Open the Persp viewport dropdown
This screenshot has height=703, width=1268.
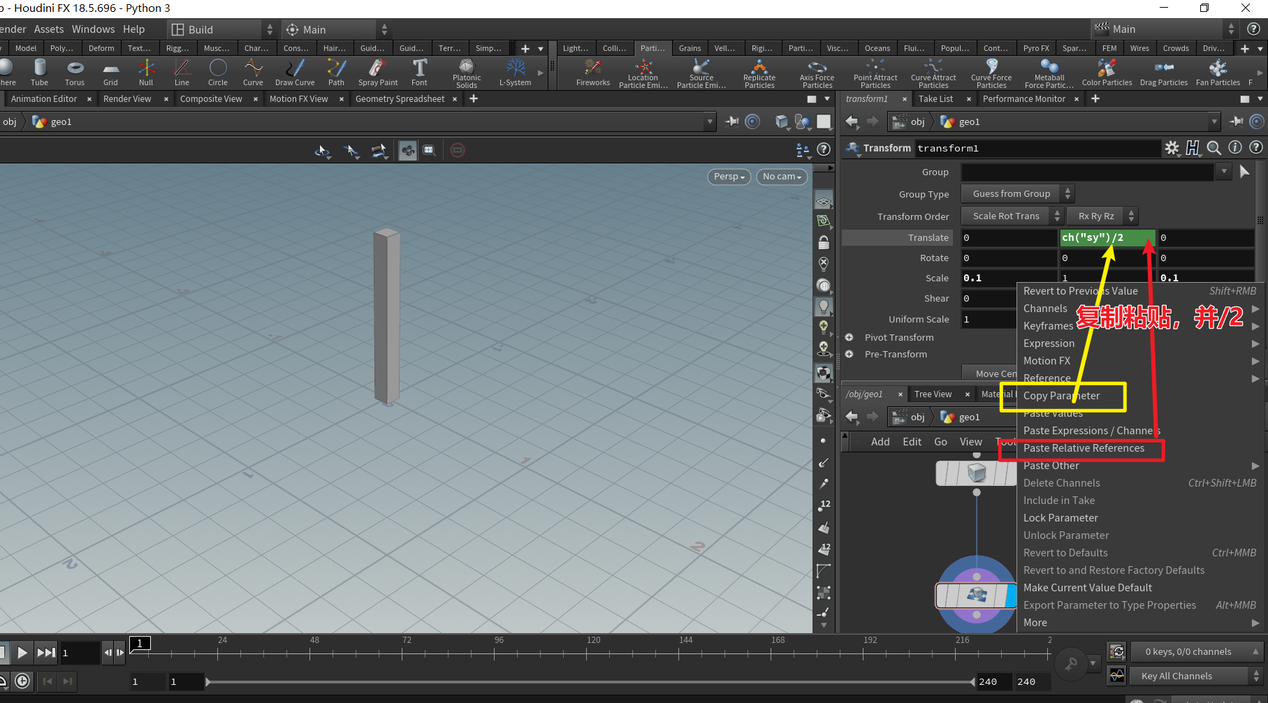click(729, 177)
